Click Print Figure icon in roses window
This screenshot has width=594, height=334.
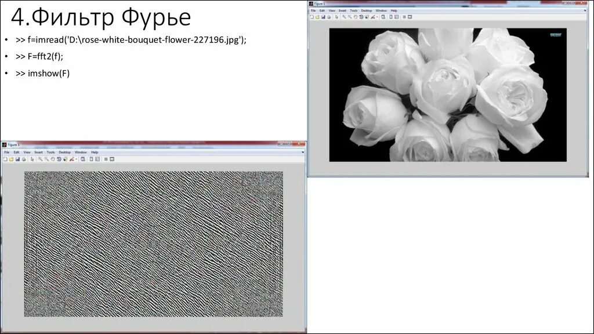click(x=329, y=17)
